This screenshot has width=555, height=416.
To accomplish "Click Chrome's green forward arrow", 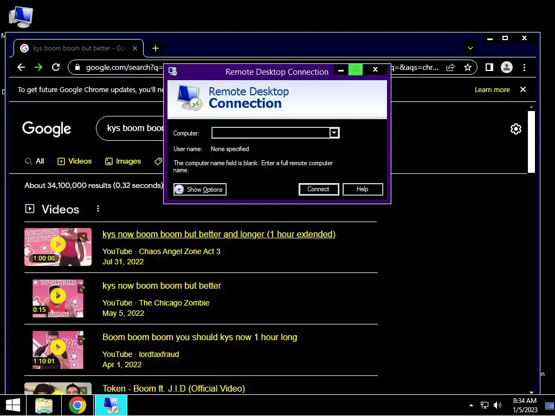I will 38,67.
